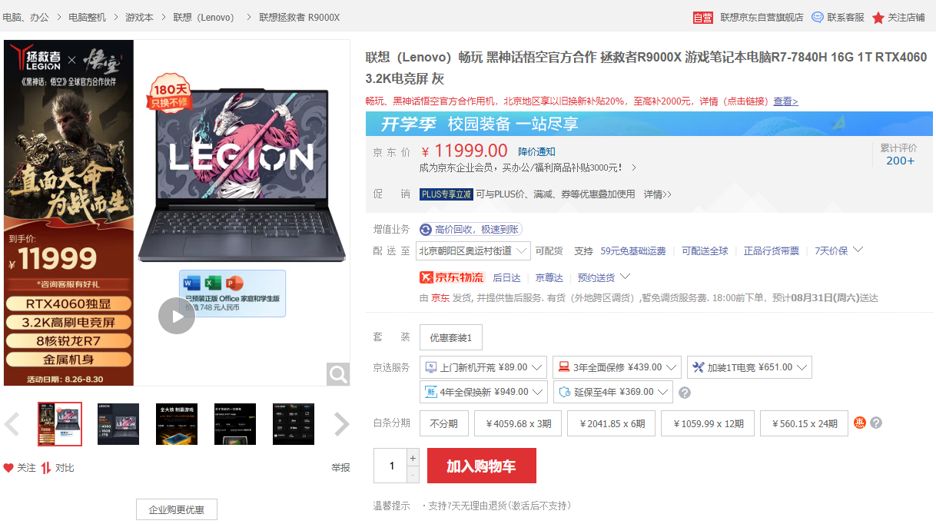
Task: Click the 查看> link in promo text
Action: (x=785, y=101)
